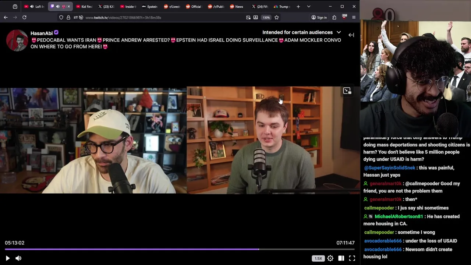
Task: Switch to the Kid Find YouTube tab
Action: pyautogui.click(x=84, y=7)
